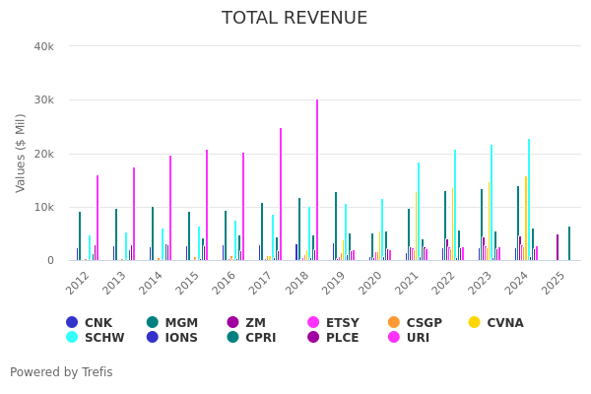
Task: Click the pink ETSY legend dot
Action: [x=314, y=323]
